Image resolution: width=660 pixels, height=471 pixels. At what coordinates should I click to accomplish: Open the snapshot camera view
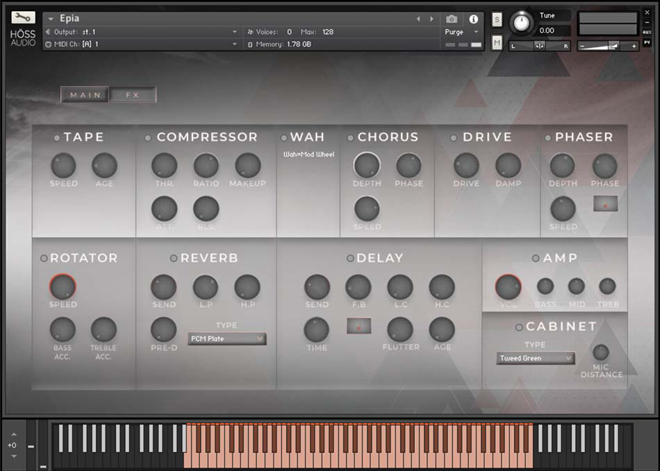coord(451,19)
